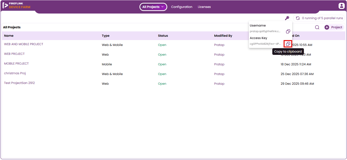
Task: Click Pratap in christmas Proj row
Action: (219, 74)
